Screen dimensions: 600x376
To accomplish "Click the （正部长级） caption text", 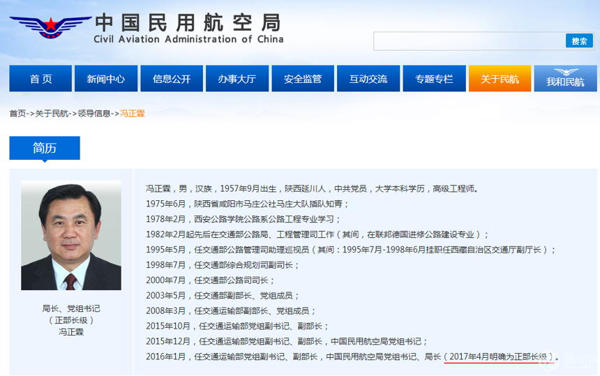I will click(x=71, y=320).
